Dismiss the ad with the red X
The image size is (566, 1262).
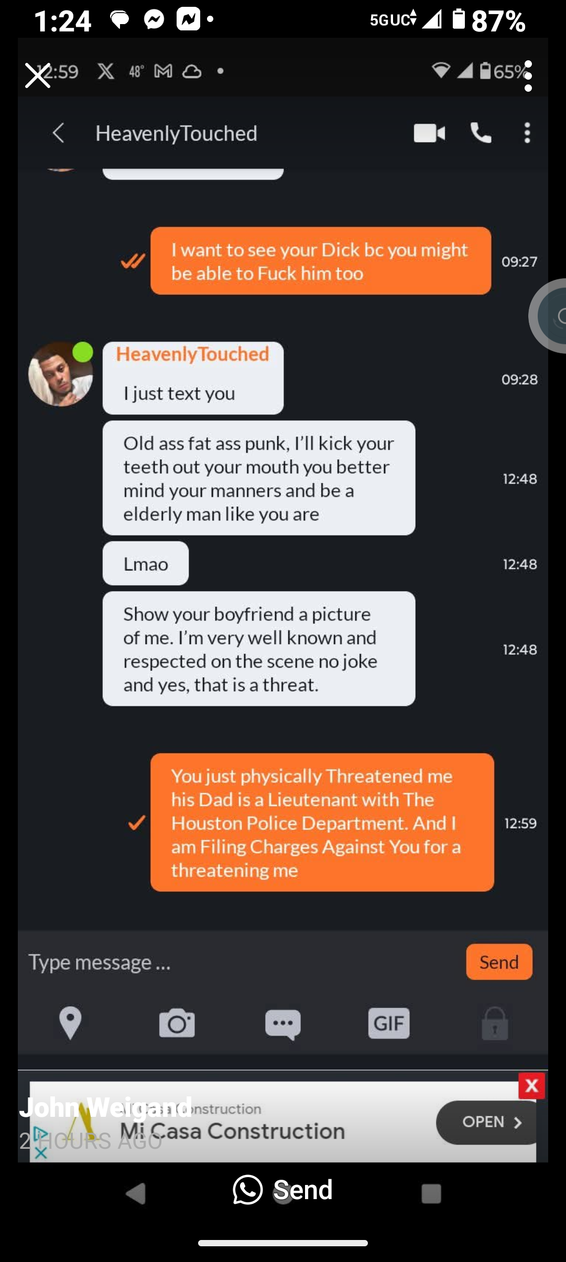pos(531,1085)
